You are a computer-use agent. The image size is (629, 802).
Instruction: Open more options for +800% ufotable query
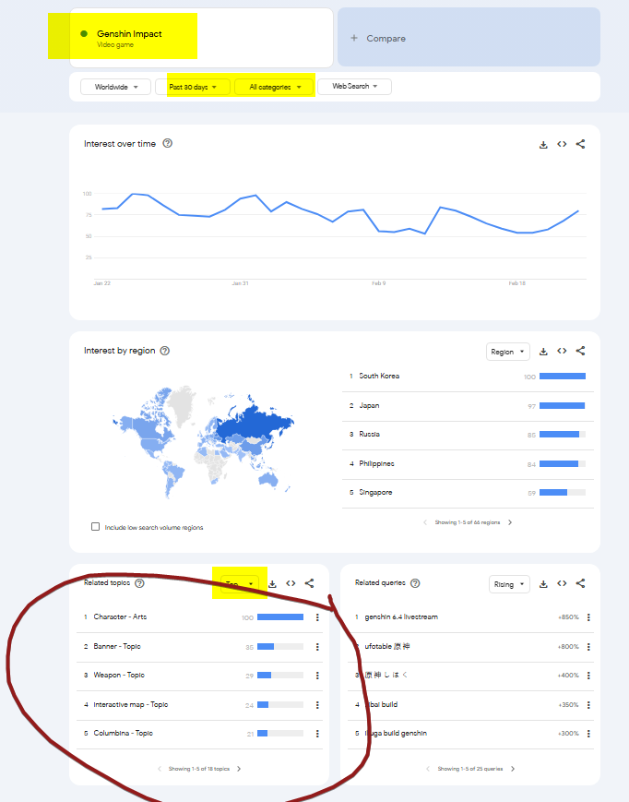(588, 647)
